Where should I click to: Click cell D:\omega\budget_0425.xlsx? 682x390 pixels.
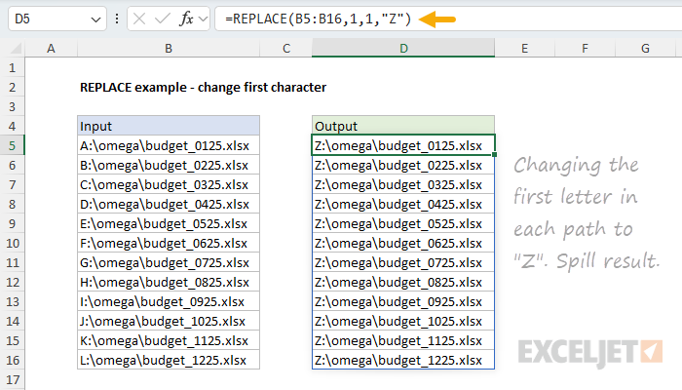tap(169, 204)
